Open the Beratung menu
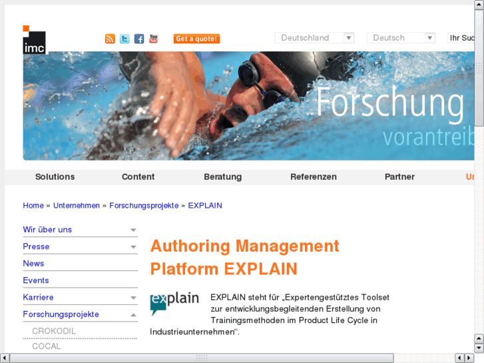484x363 pixels. point(222,177)
